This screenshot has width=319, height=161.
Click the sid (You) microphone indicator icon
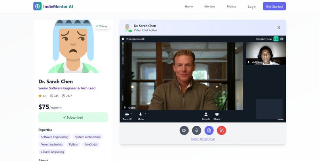(x=249, y=63)
